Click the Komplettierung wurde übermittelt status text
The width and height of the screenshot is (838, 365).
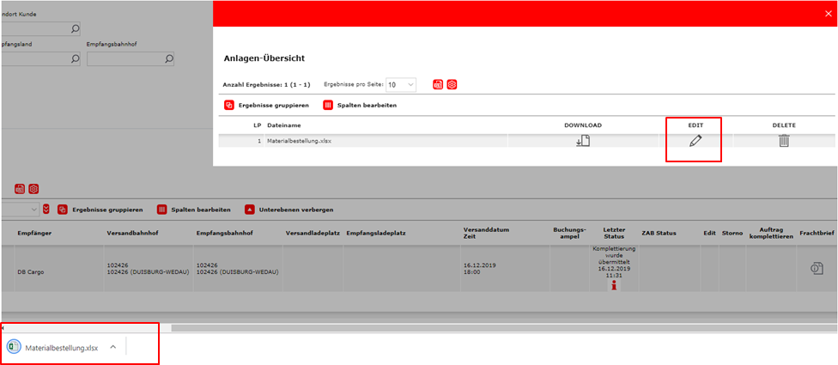click(614, 262)
